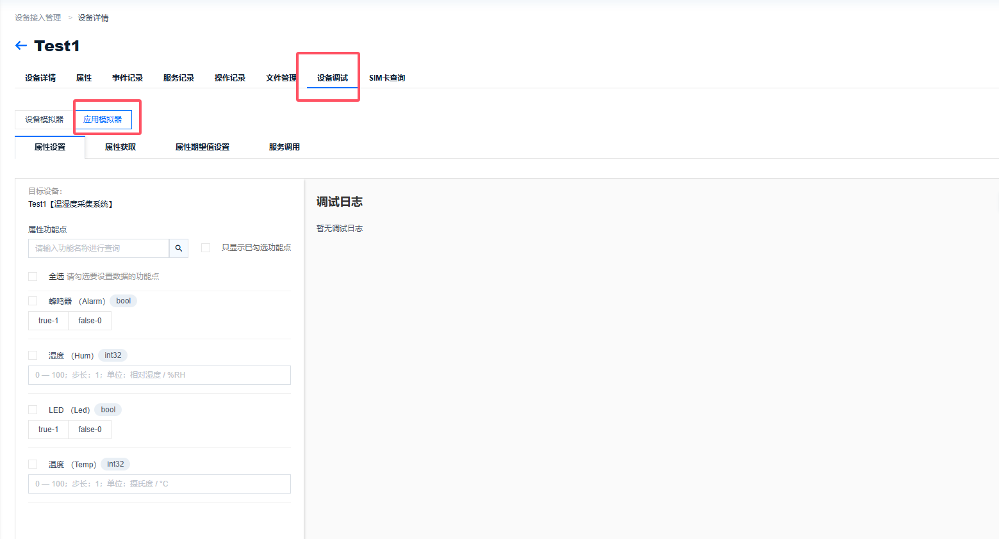Set LED value to false-0
999x539 pixels.
click(90, 430)
